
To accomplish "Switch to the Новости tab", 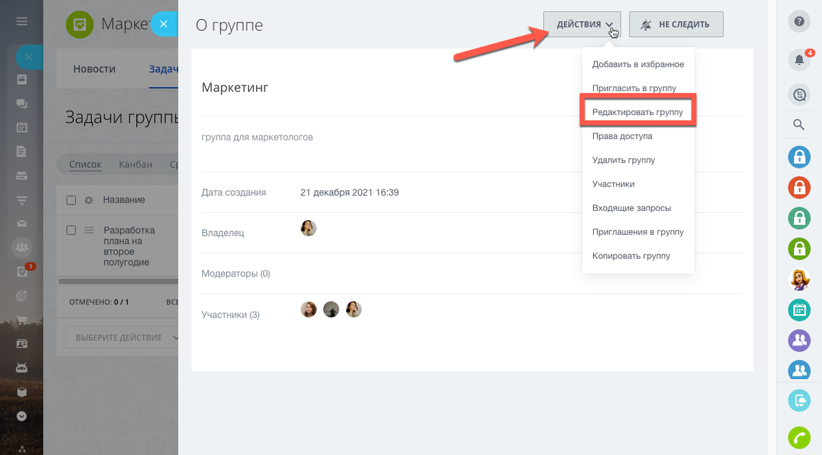I will pyautogui.click(x=95, y=69).
